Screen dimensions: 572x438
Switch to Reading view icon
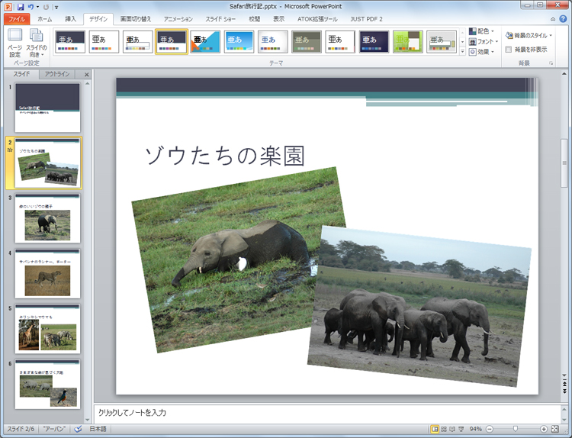452,429
